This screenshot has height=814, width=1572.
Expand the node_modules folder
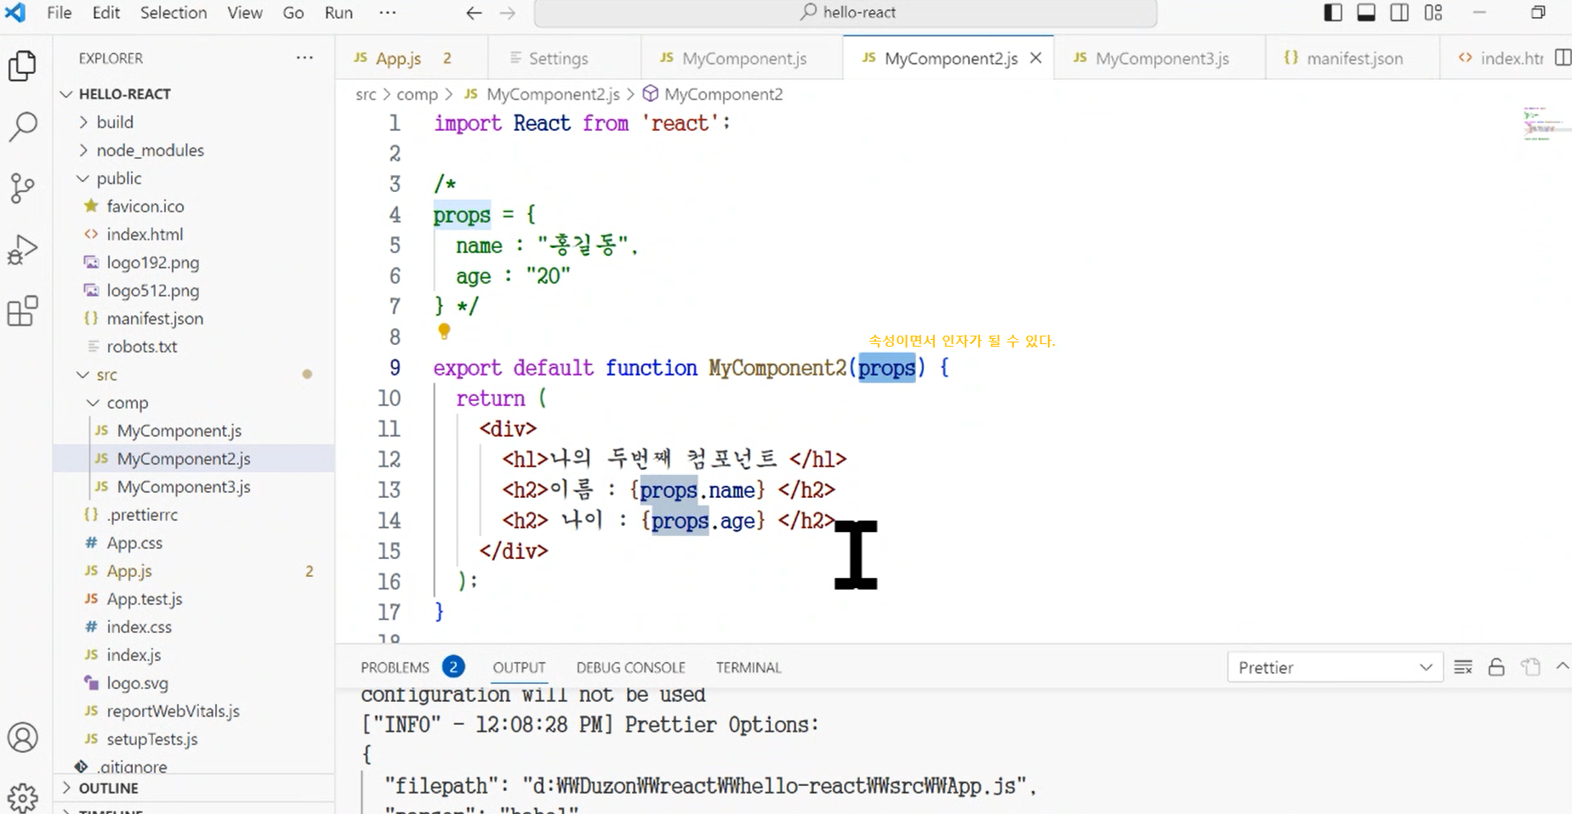[83, 150]
